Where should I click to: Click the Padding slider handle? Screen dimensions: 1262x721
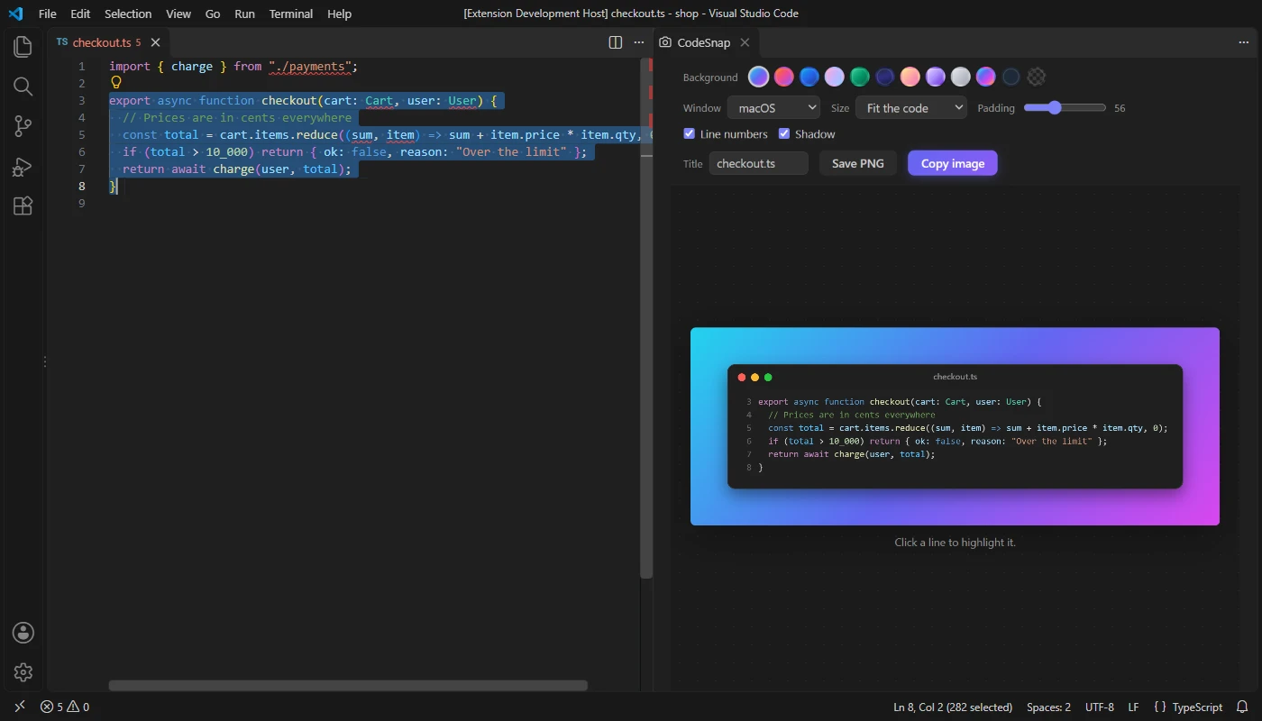point(1055,108)
